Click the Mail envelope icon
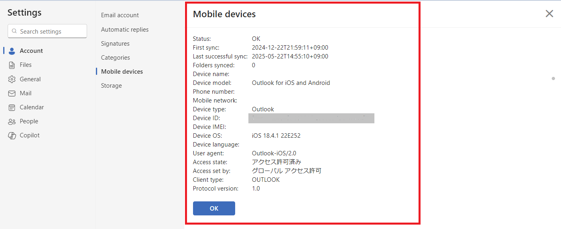The height and width of the screenshot is (229, 561). (x=12, y=93)
